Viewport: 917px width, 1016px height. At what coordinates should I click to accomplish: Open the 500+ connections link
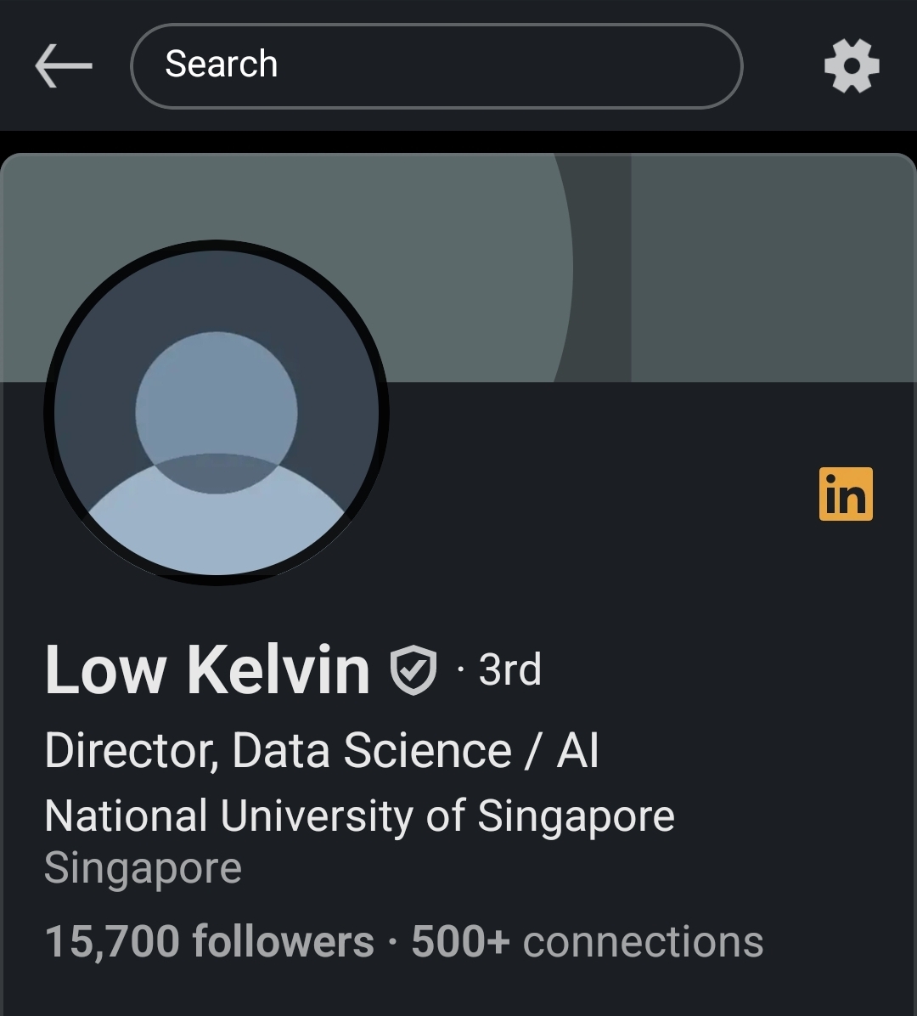click(588, 941)
